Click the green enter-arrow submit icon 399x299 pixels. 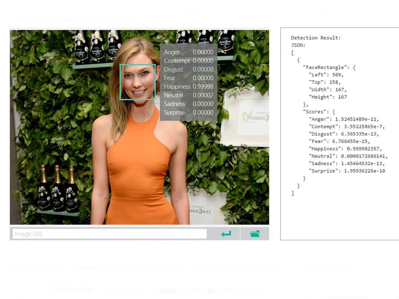(x=226, y=234)
